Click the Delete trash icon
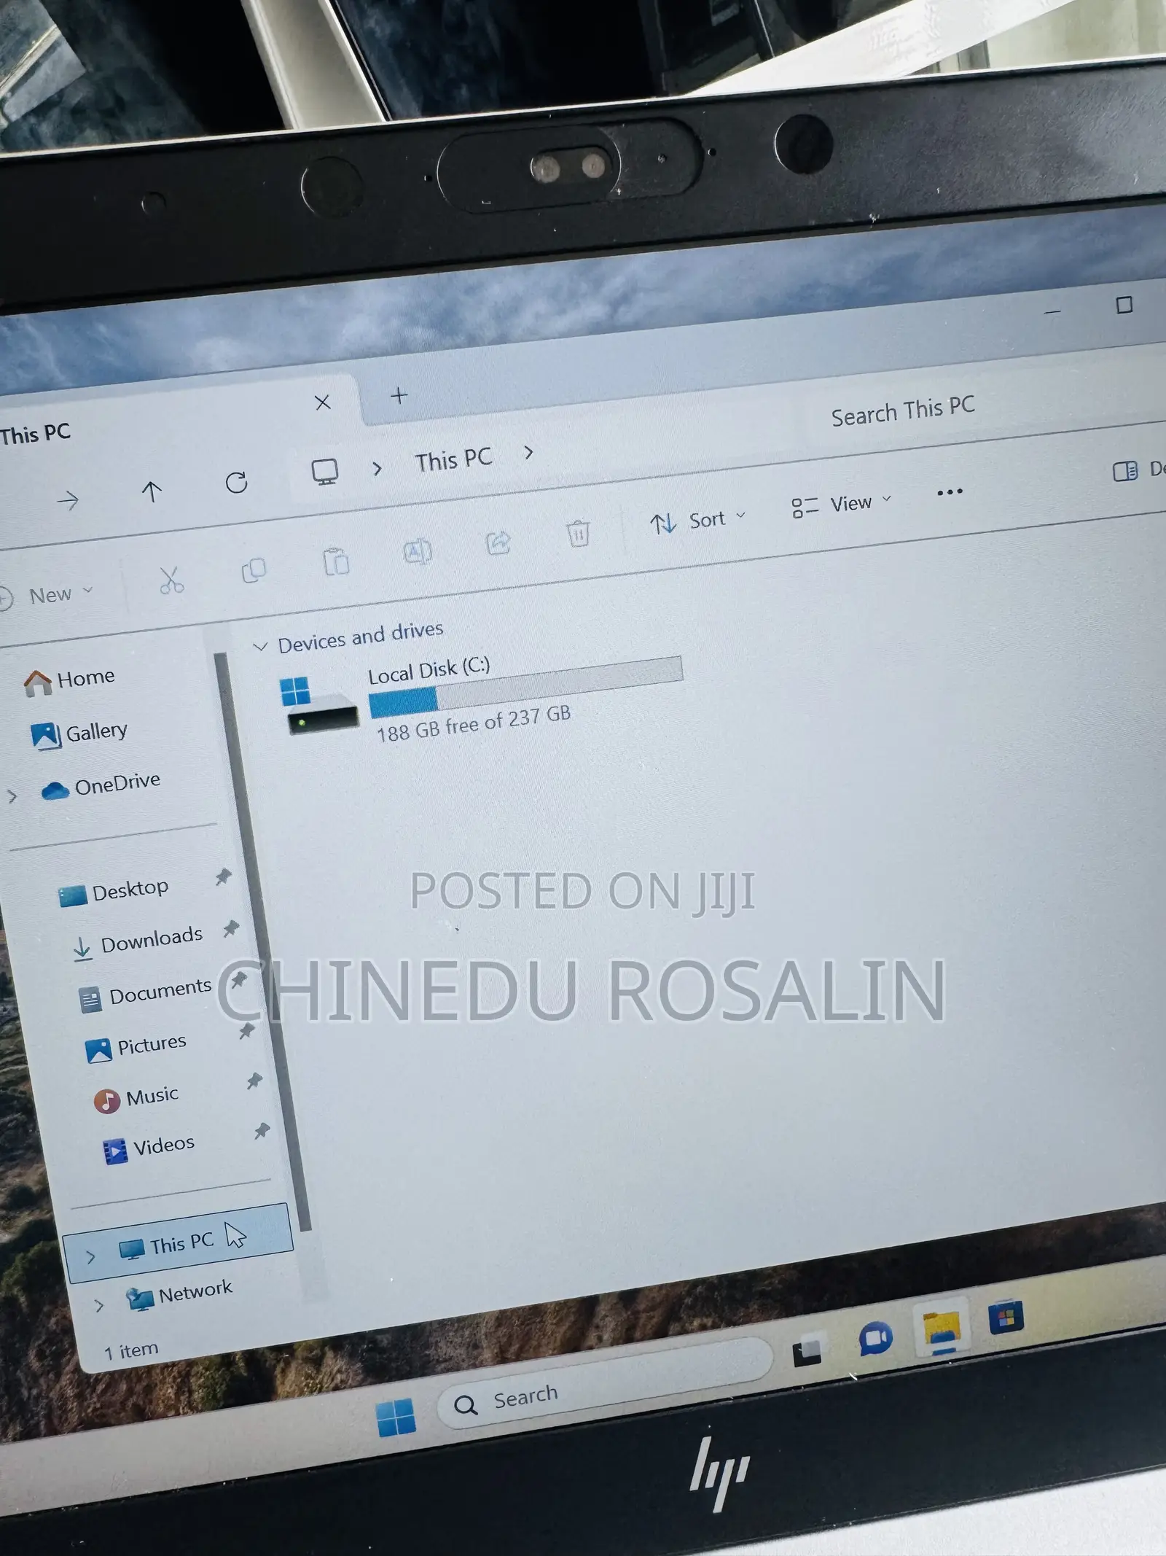 [578, 533]
